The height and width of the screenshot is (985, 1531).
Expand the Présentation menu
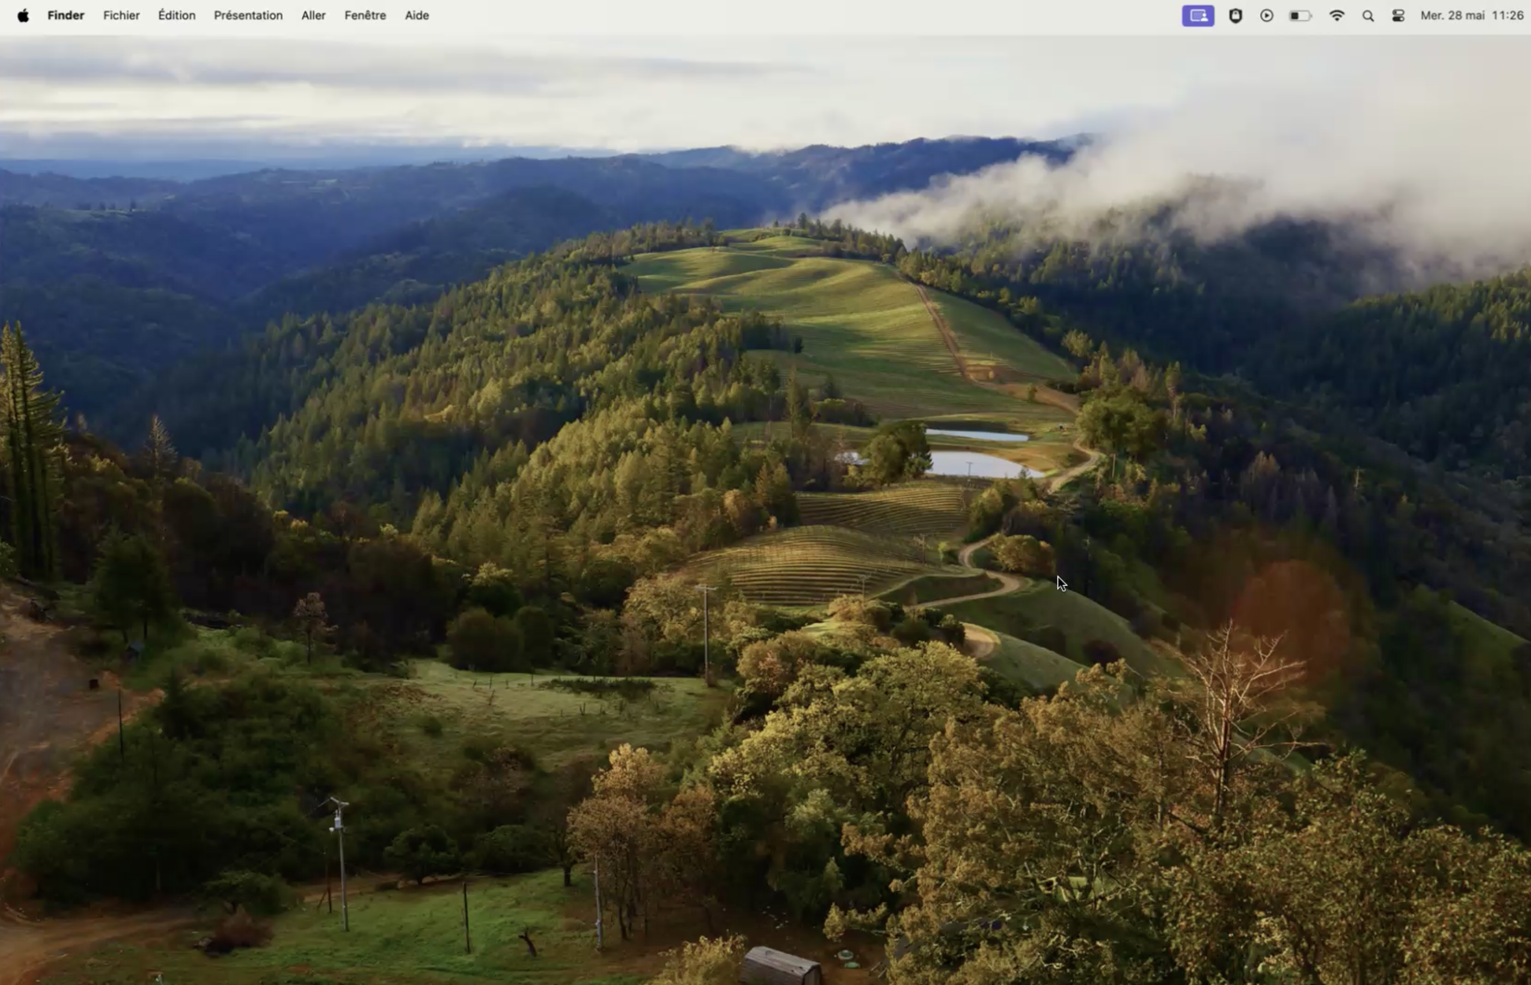tap(247, 15)
